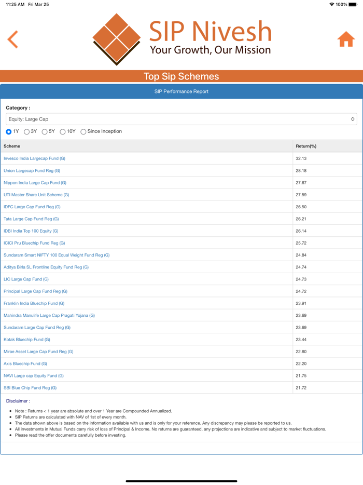The height and width of the screenshot is (485, 363).
Task: Tap the 11:25 AM clock in status bar
Action: pyautogui.click(x=15, y=4)
